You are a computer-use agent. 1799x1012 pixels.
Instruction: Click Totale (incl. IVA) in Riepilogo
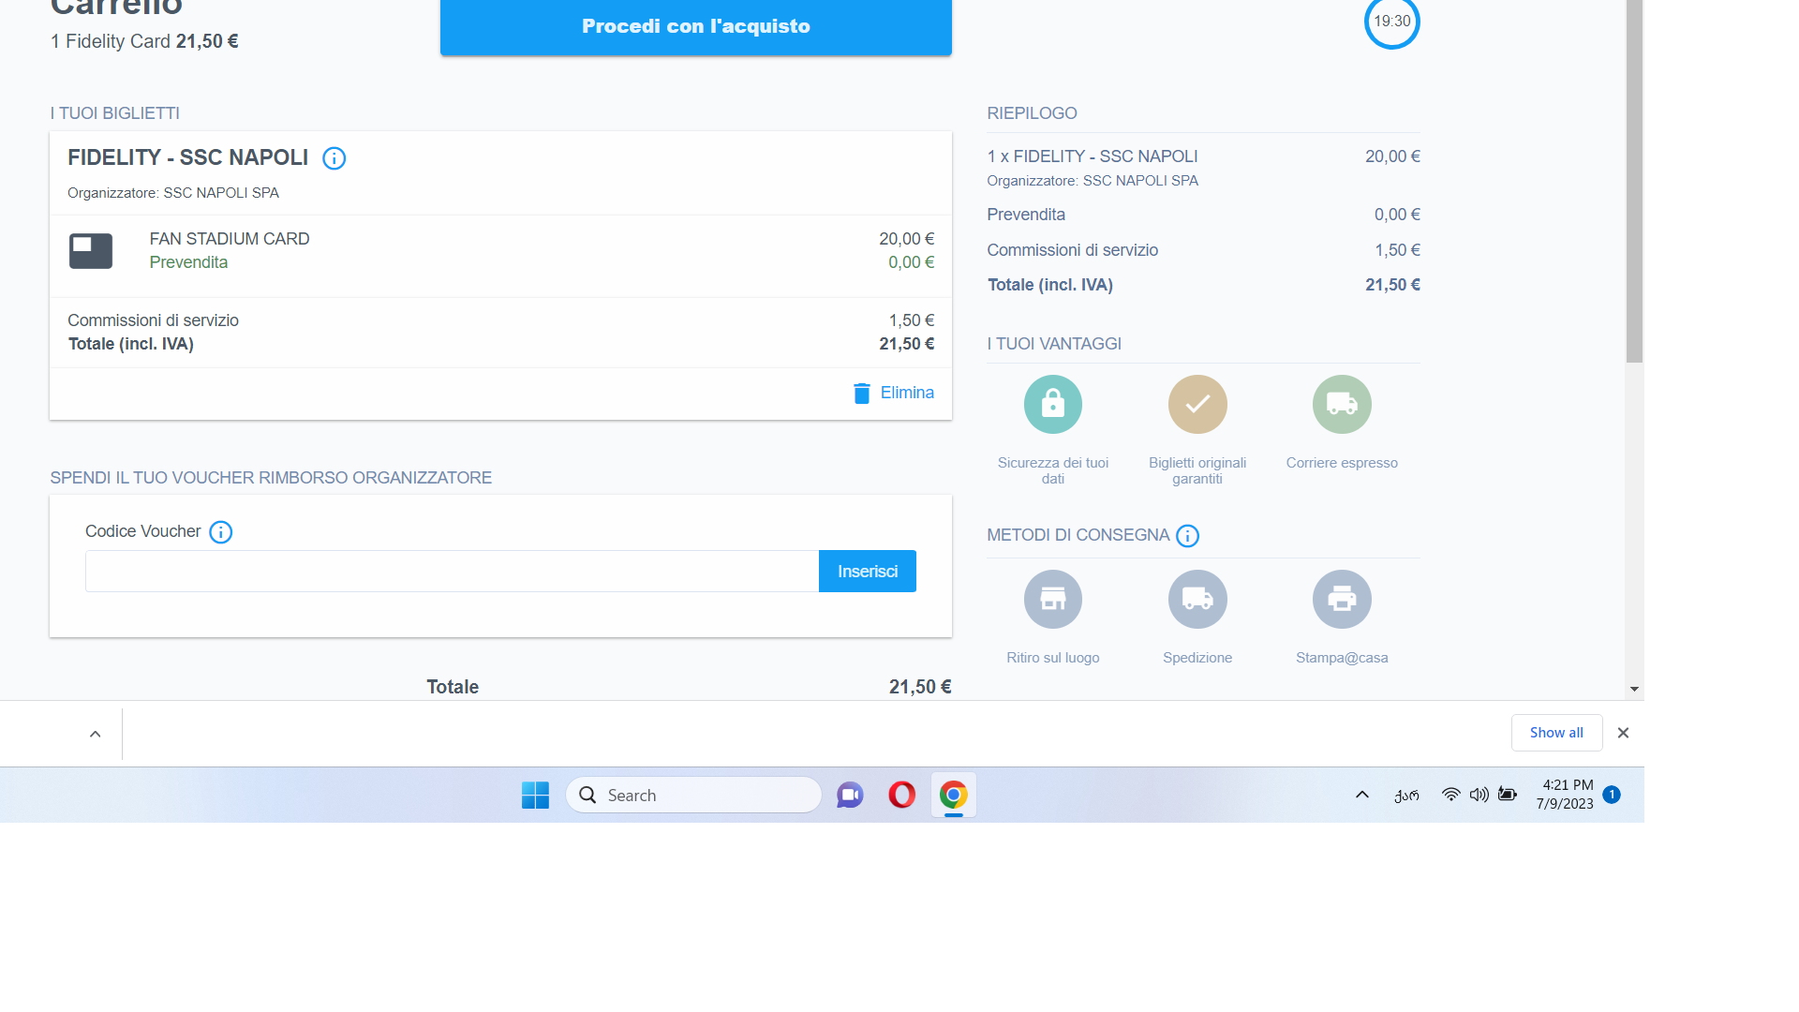[x=1050, y=285]
